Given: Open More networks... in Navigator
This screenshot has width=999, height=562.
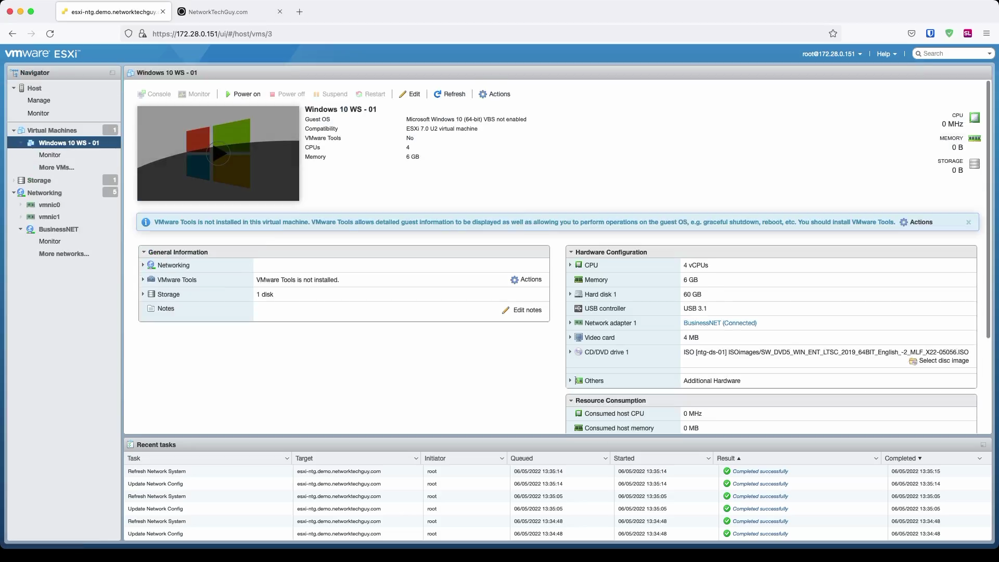Looking at the screenshot, I should (64, 254).
